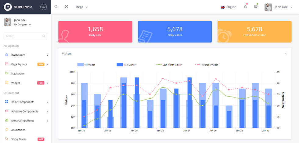Toggle the Last Month Visitor legend line
299x143 pixels.
169,65
